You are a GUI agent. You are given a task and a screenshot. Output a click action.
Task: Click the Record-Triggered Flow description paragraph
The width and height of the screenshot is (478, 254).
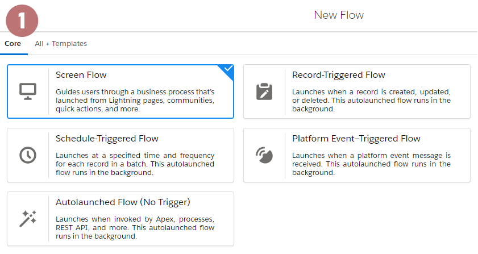coord(371,101)
